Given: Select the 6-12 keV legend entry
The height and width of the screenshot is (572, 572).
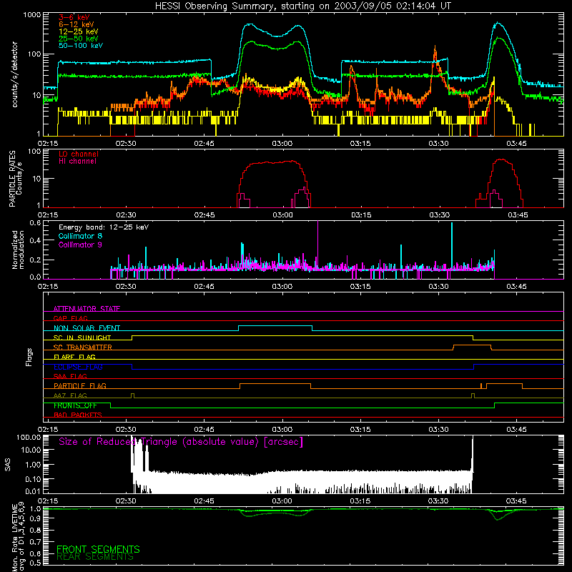Looking at the screenshot, I should [77, 24].
